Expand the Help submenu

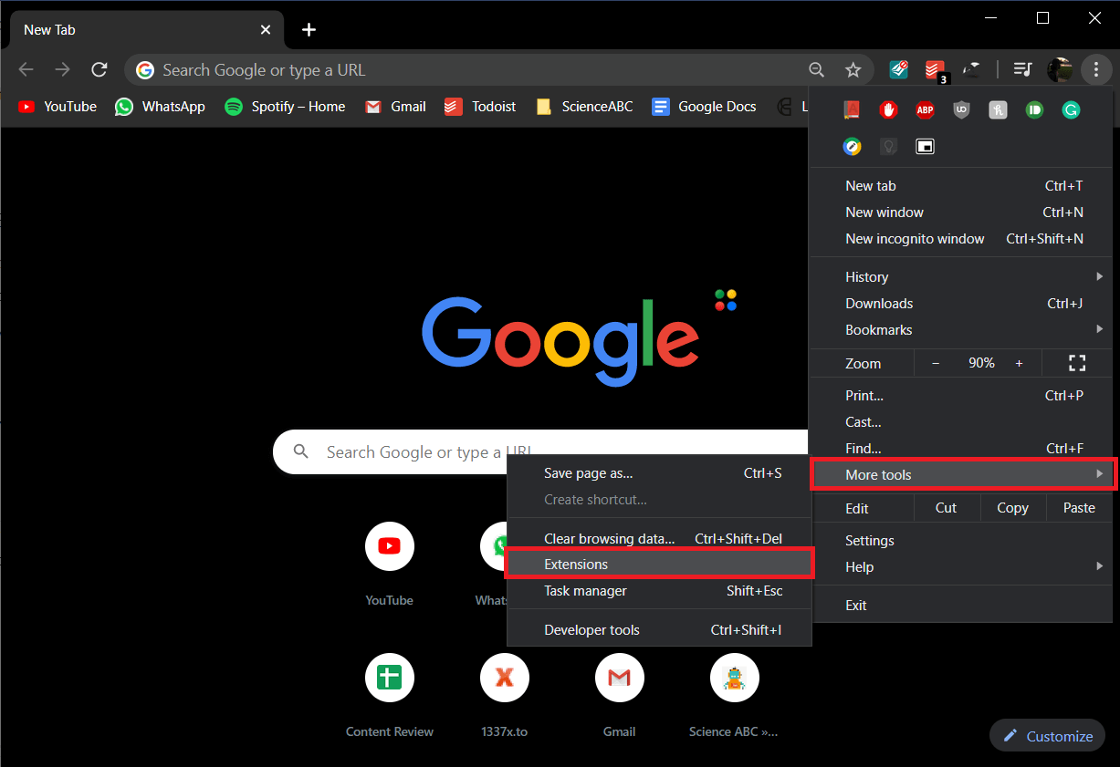(859, 566)
